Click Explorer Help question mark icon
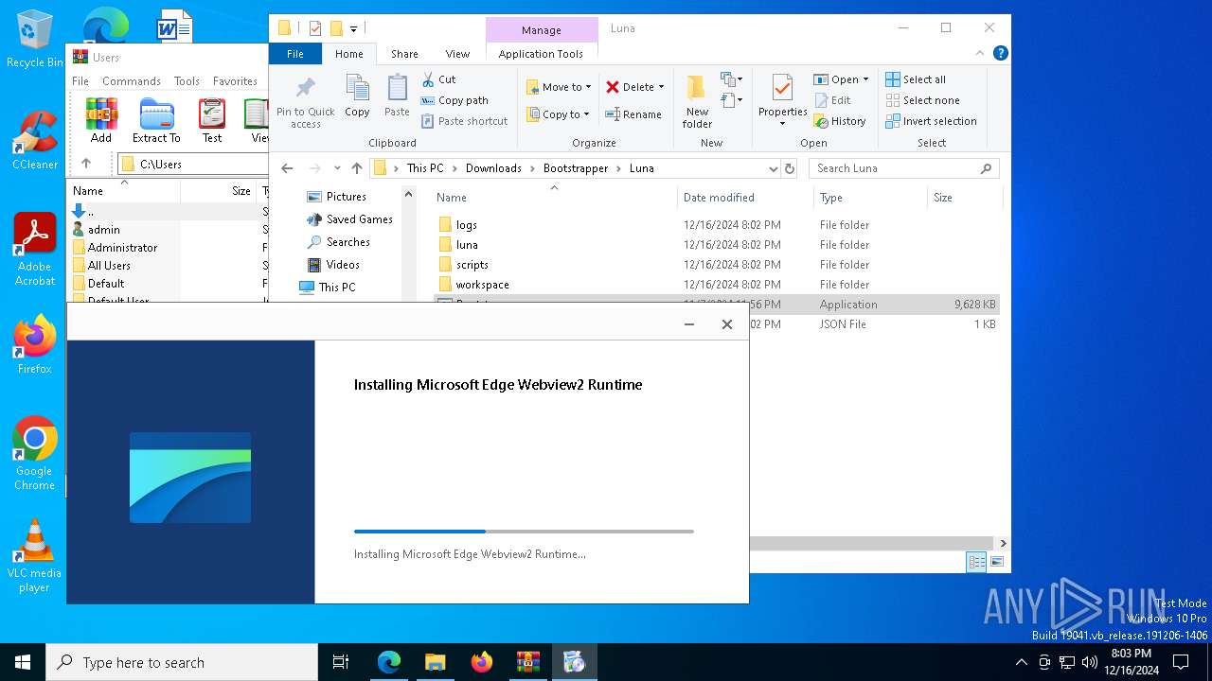Screen dimensions: 1212x681 pos(1000,54)
